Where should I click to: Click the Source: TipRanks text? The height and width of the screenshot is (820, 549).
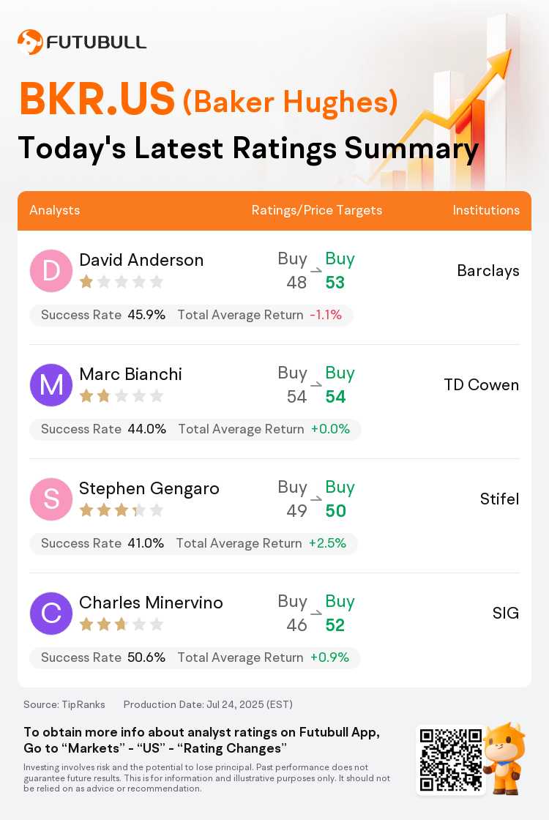tap(64, 704)
